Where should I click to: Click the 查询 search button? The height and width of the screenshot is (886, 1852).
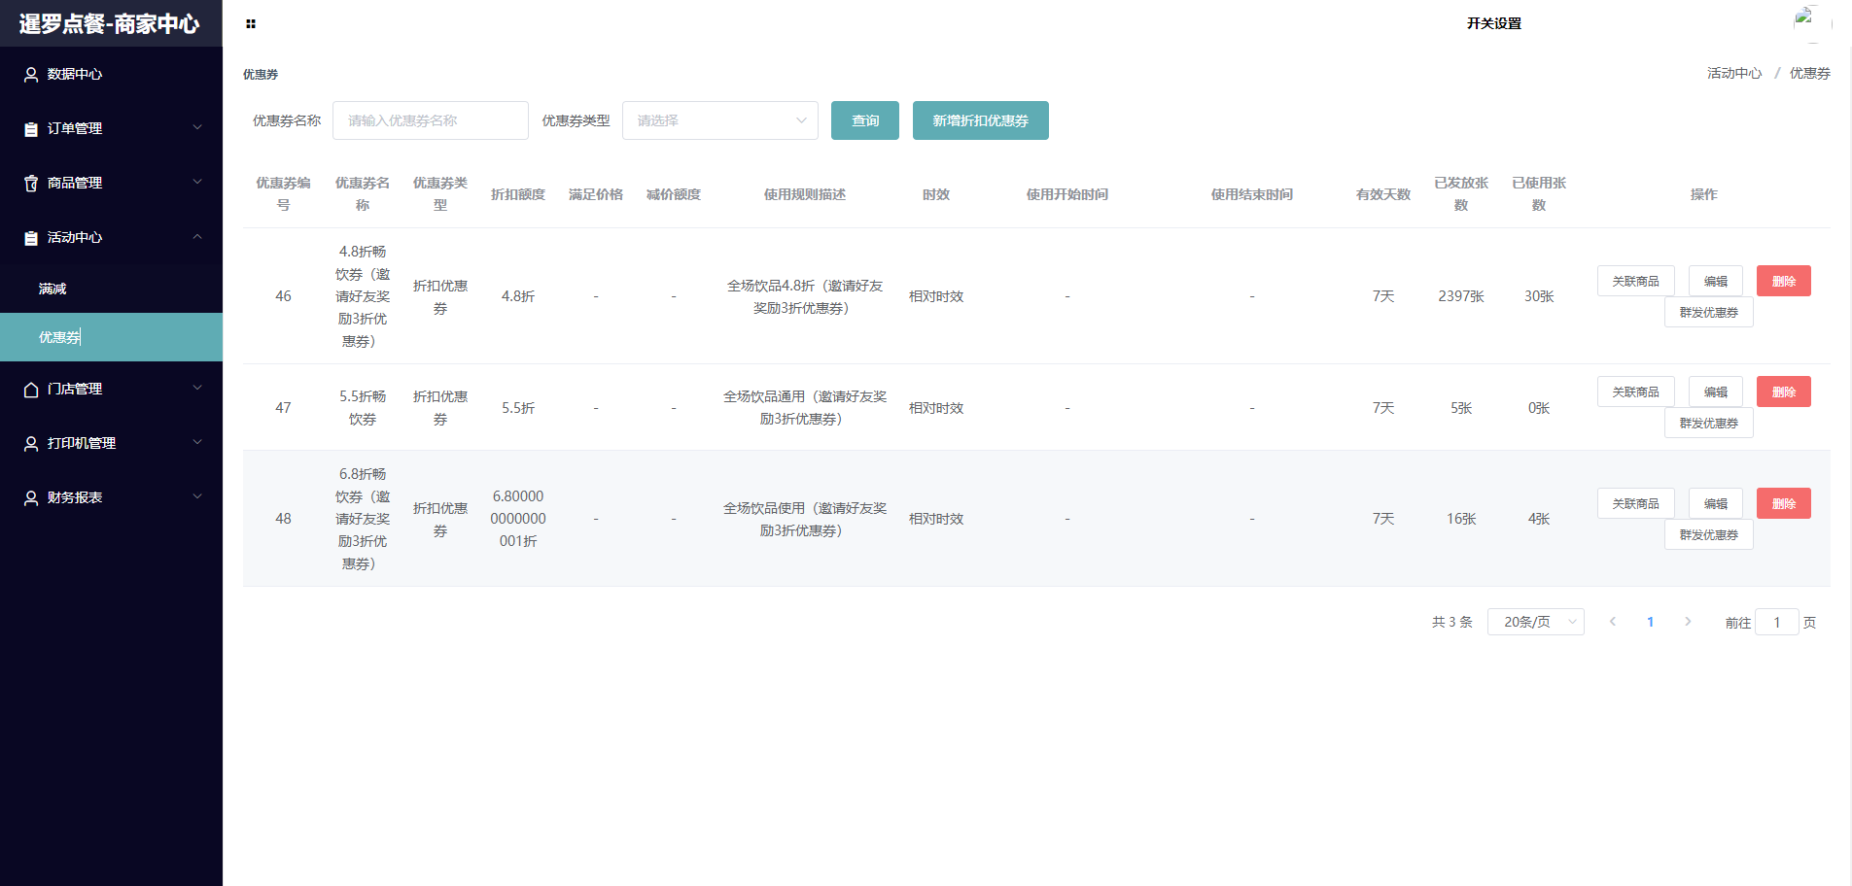click(865, 120)
